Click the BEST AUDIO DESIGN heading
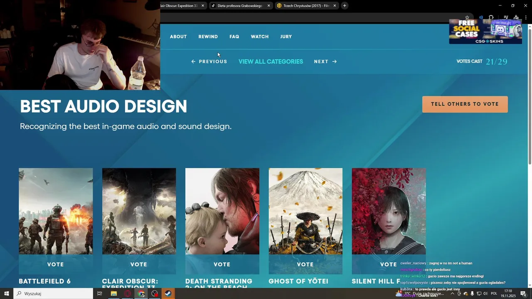This screenshot has height=299, width=532. 103,107
